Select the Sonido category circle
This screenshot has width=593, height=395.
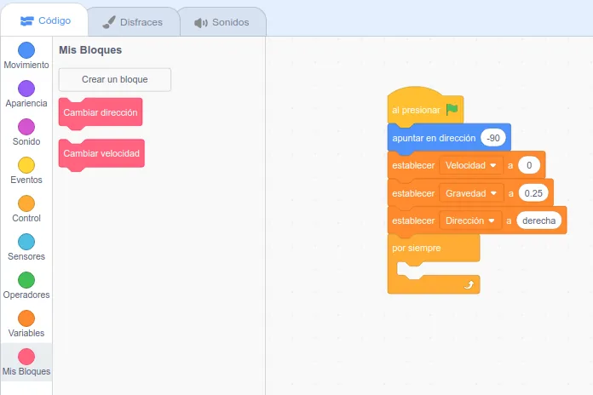coord(26,127)
